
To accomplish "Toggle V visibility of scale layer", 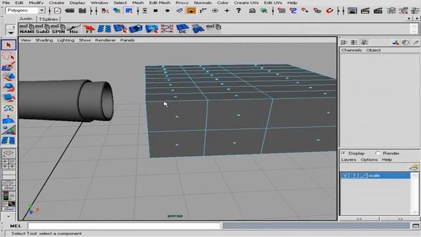I will 345,176.
